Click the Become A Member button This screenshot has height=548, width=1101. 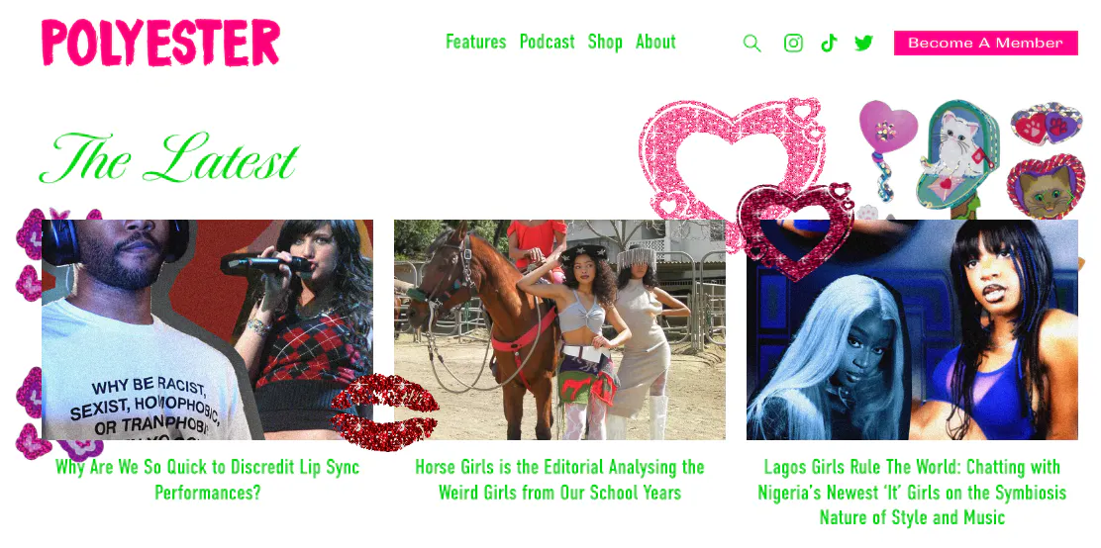pos(986,43)
